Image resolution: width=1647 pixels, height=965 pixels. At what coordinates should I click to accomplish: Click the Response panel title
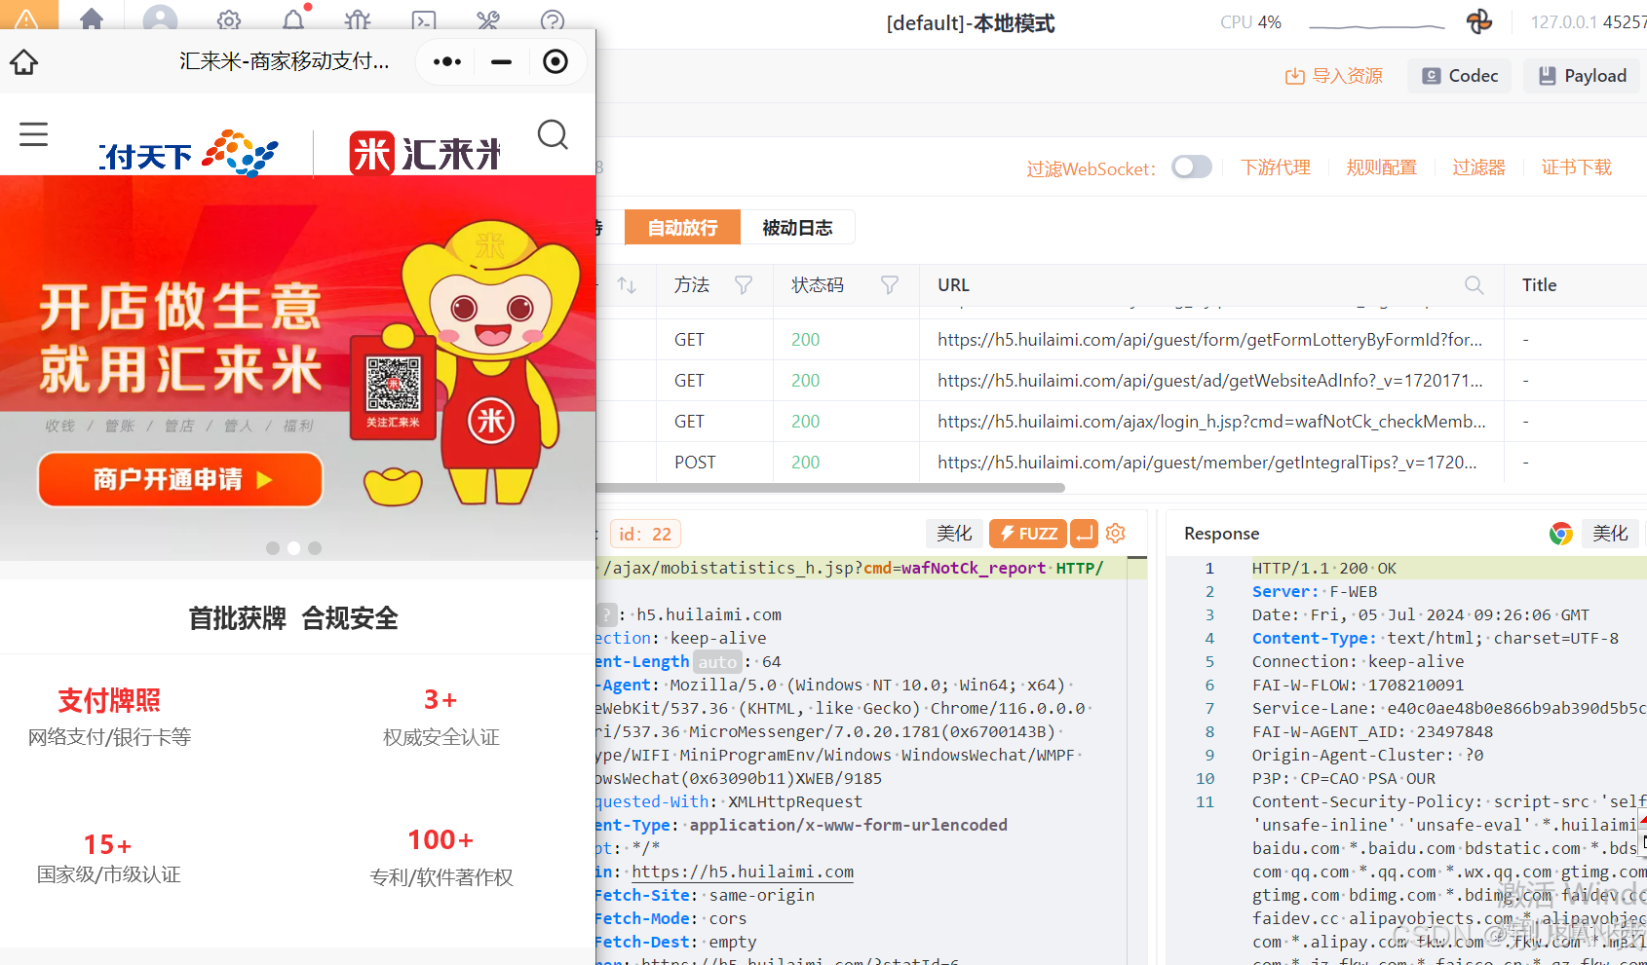[1221, 534]
